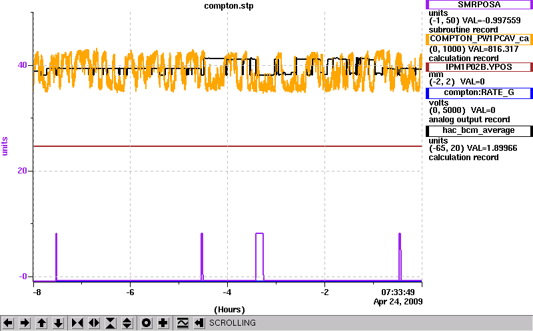
Task: Select the COMPTON_PW1PCAV_ca legend entry
Action: point(479,39)
